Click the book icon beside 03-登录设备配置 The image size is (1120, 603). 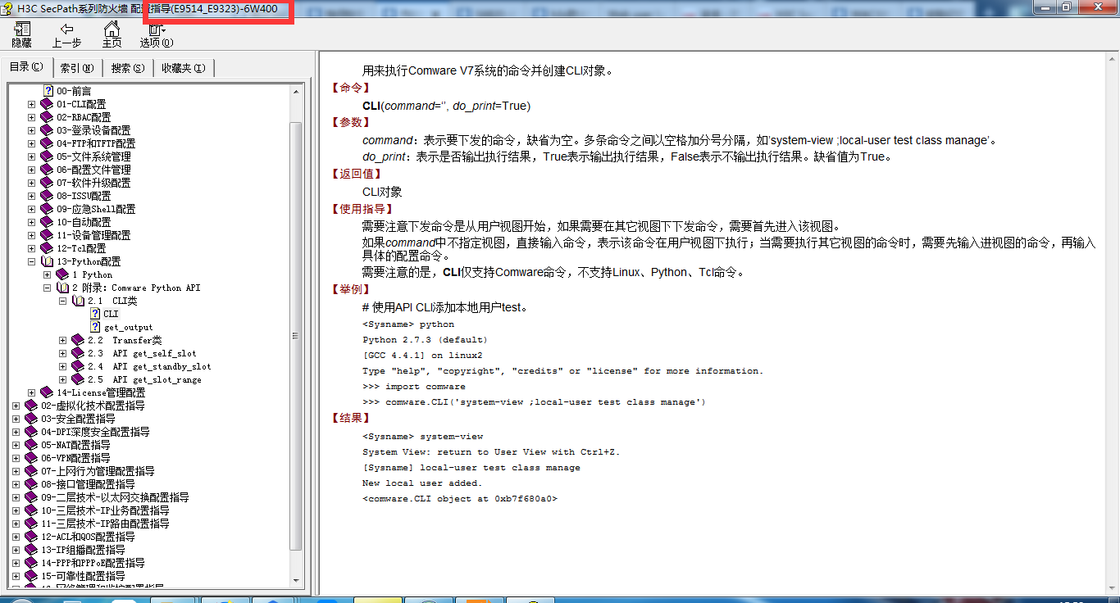click(47, 130)
